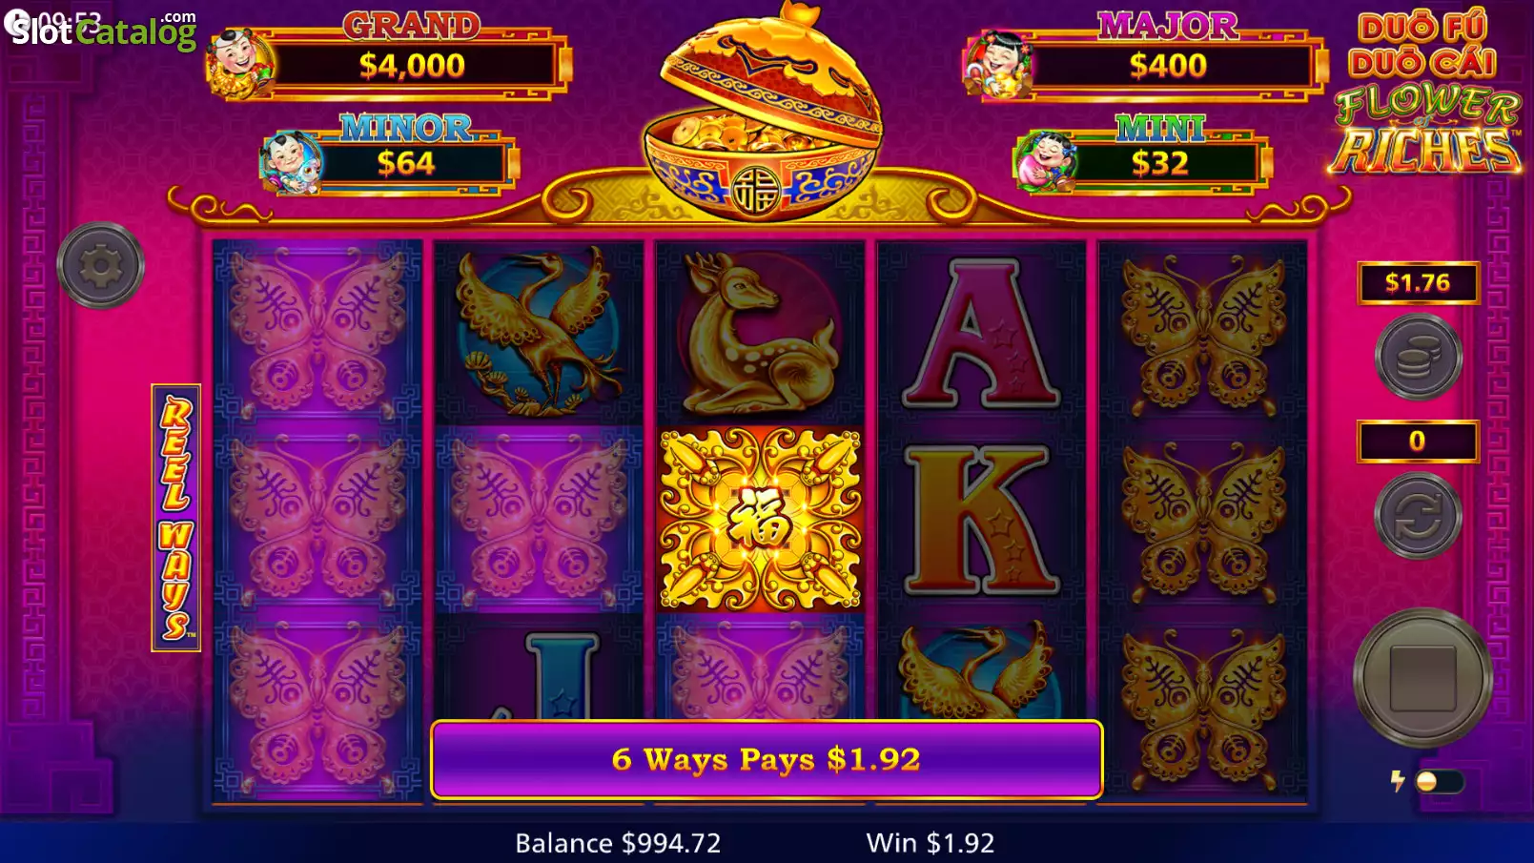Open the coin stack bet selector
The image size is (1534, 863).
click(1418, 358)
